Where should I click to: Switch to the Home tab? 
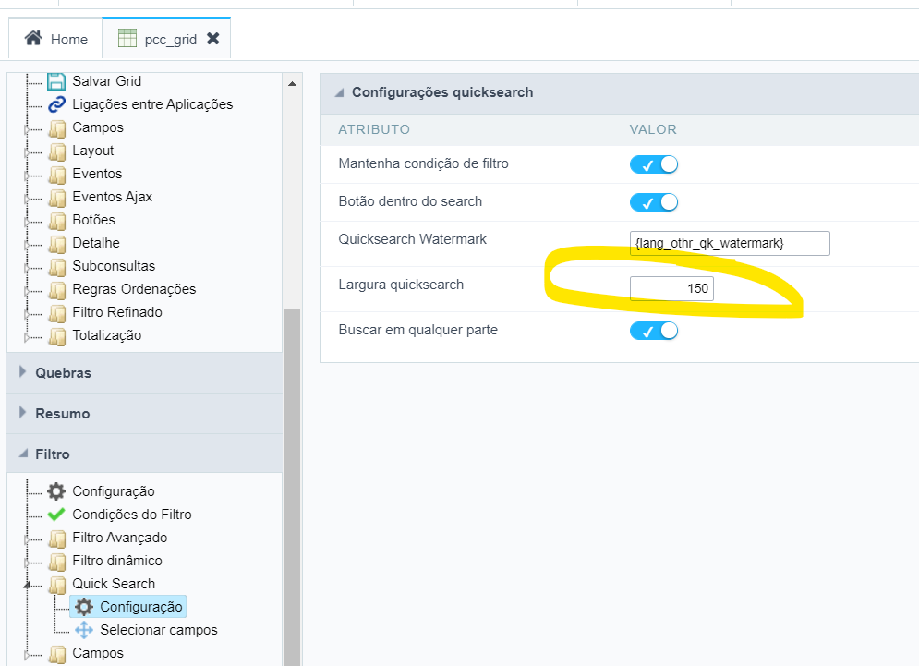point(56,39)
